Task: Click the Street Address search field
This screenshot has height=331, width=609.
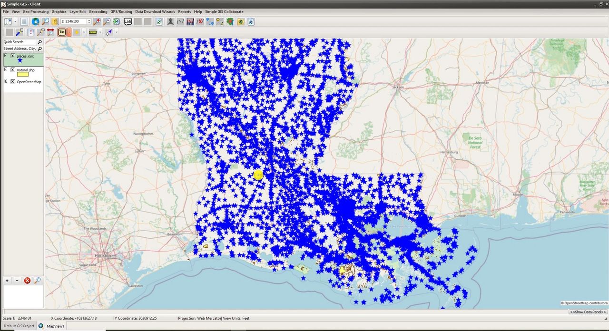Action: click(20, 49)
